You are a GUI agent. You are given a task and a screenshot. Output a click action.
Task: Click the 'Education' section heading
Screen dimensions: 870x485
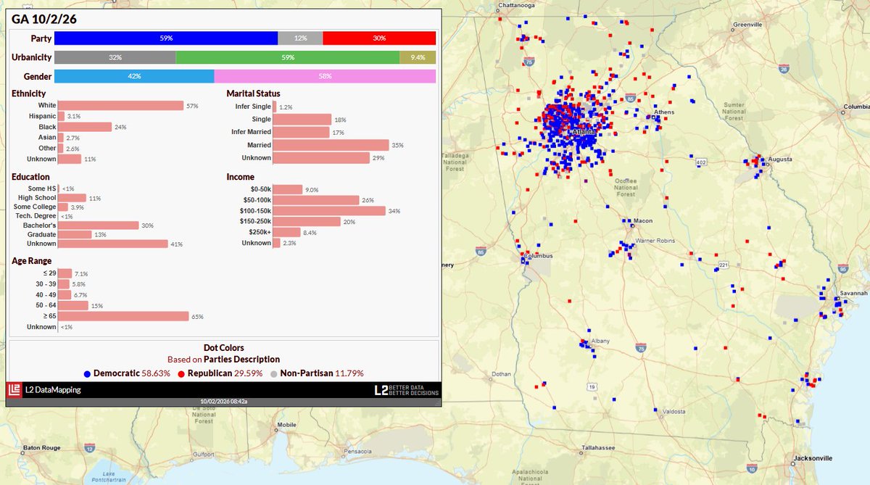click(x=30, y=177)
